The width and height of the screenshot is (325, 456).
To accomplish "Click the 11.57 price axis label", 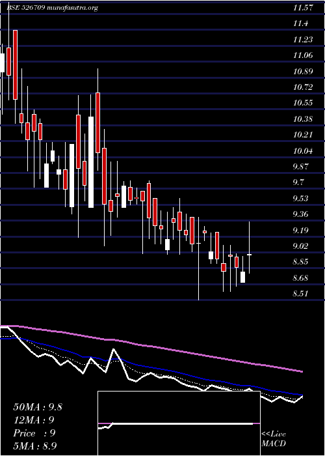I will [x=303, y=8].
